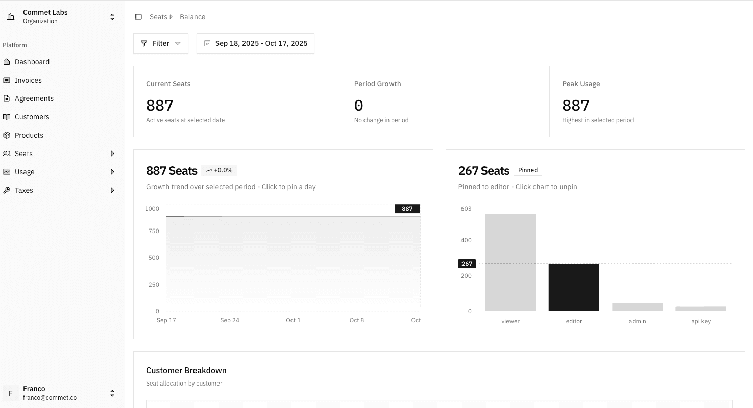Expand the Seats submenu chevron
Viewport: 753px width, 408px height.
click(x=113, y=153)
